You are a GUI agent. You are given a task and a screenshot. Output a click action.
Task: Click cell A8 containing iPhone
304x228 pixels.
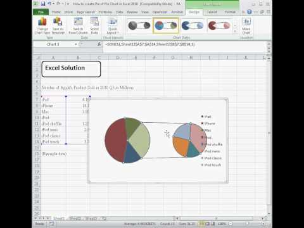click(53, 106)
